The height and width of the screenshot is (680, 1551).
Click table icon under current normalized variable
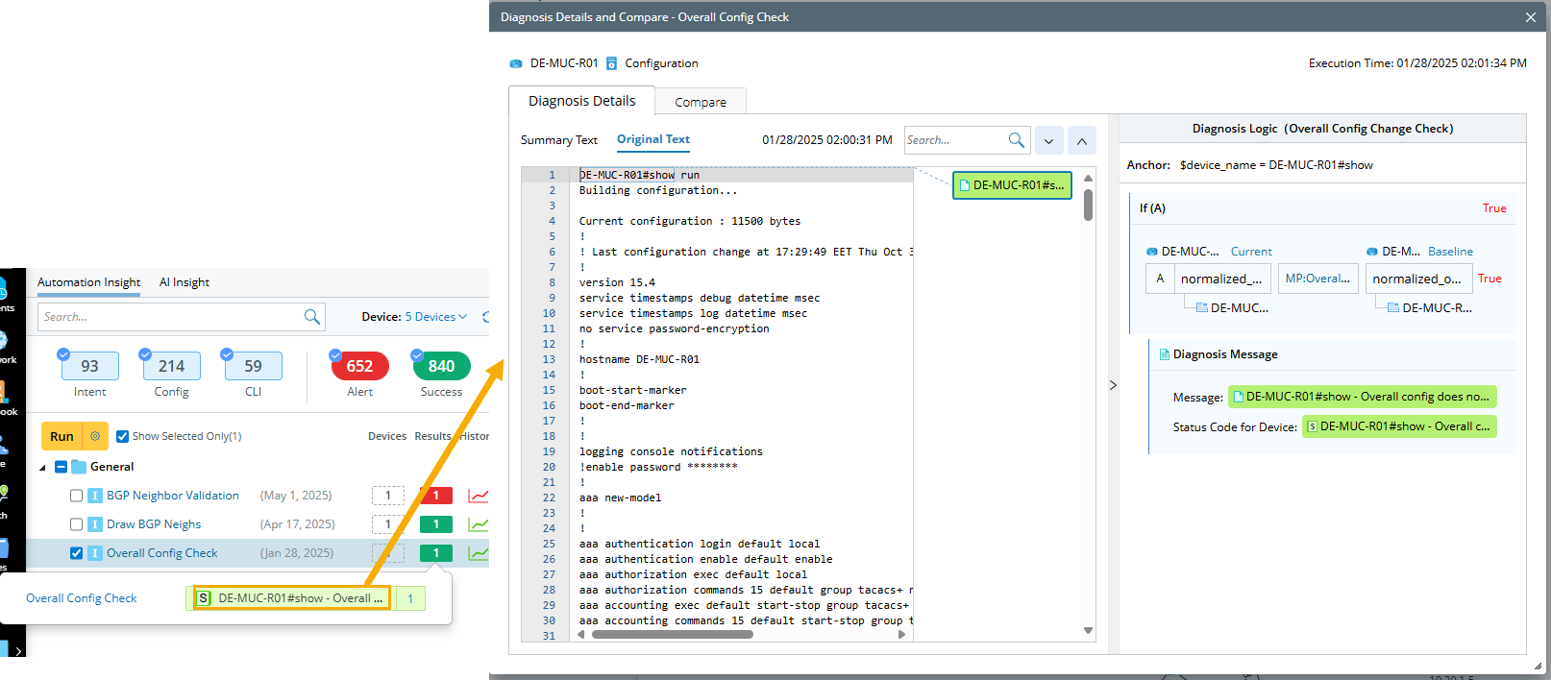point(1202,307)
